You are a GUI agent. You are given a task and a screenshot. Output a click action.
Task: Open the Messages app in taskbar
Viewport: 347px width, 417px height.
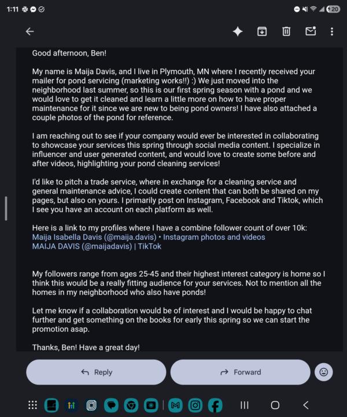click(111, 405)
